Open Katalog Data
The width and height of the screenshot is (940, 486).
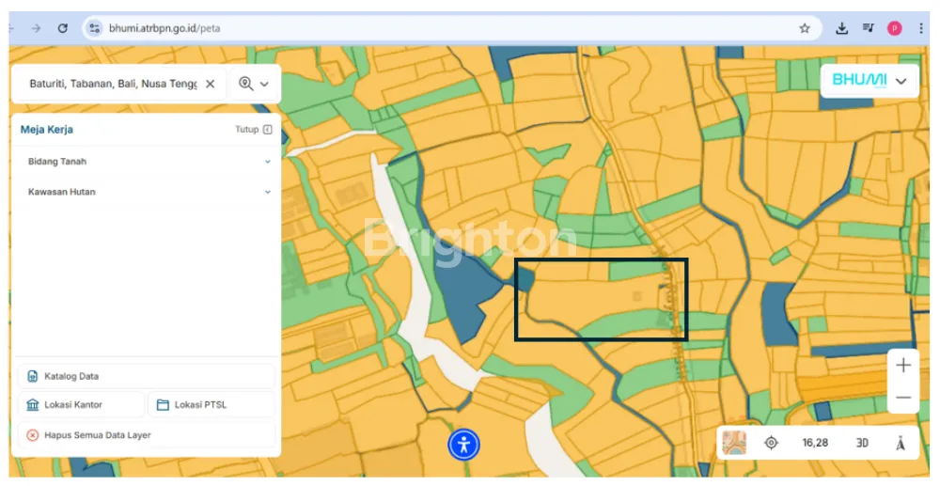(147, 376)
